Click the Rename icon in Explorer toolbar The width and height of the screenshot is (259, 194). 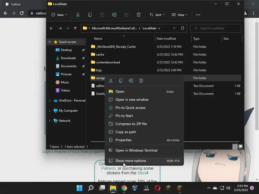pos(114,15)
